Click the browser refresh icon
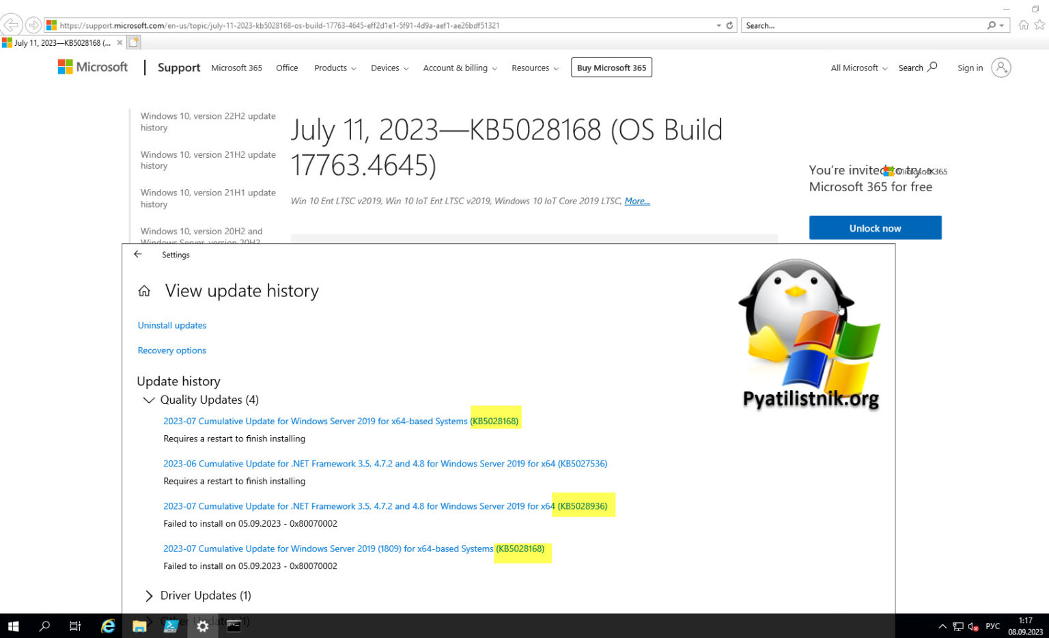The image size is (1049, 638). tap(729, 25)
